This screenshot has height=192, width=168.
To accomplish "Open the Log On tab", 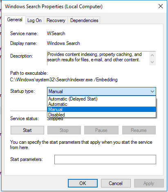I will tap(34, 20).
